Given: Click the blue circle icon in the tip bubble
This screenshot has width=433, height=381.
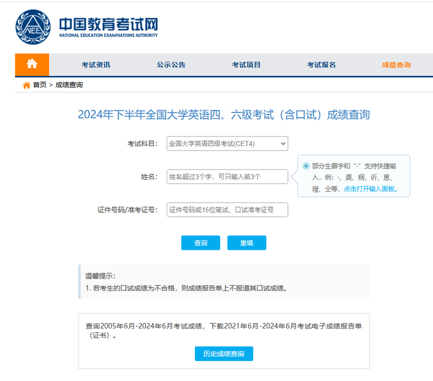Looking at the screenshot, I should pyautogui.click(x=306, y=166).
